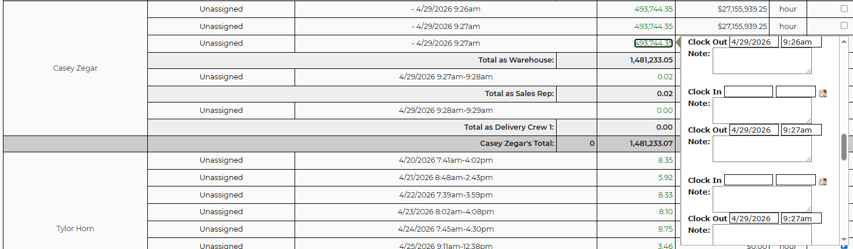This screenshot has width=853, height=249.
Task: Open the 8.75 hours entry for 4/24/2026
Action: coord(665,229)
